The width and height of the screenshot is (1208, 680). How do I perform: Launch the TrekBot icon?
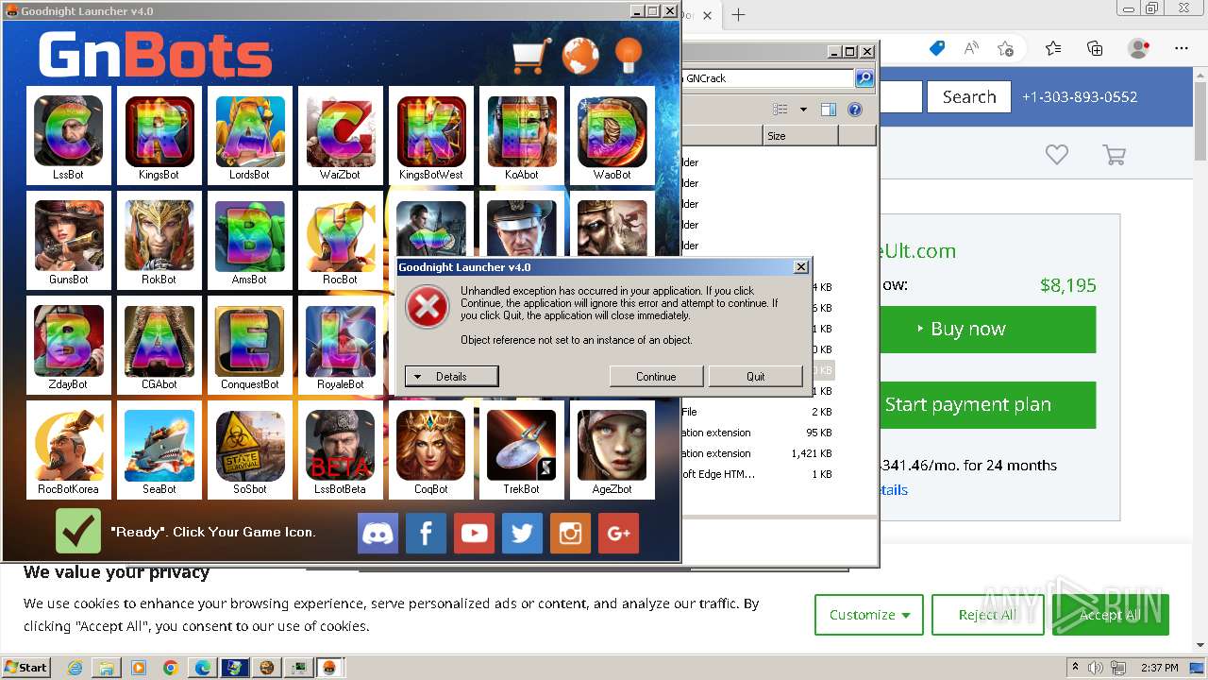[x=521, y=450]
